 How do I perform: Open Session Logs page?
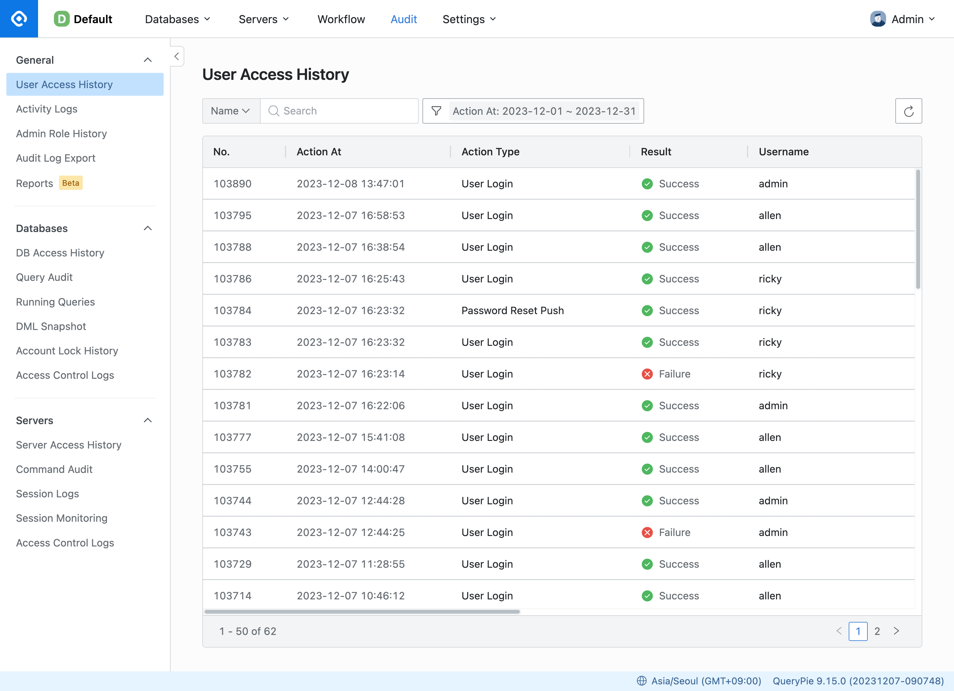tap(48, 494)
